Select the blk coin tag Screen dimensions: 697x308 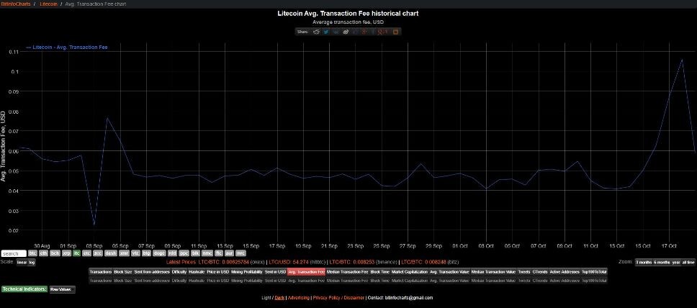coord(196,253)
